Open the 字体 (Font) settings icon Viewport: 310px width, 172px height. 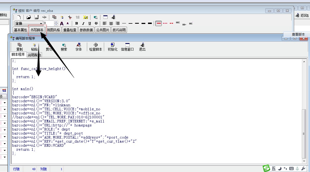pos(79,47)
